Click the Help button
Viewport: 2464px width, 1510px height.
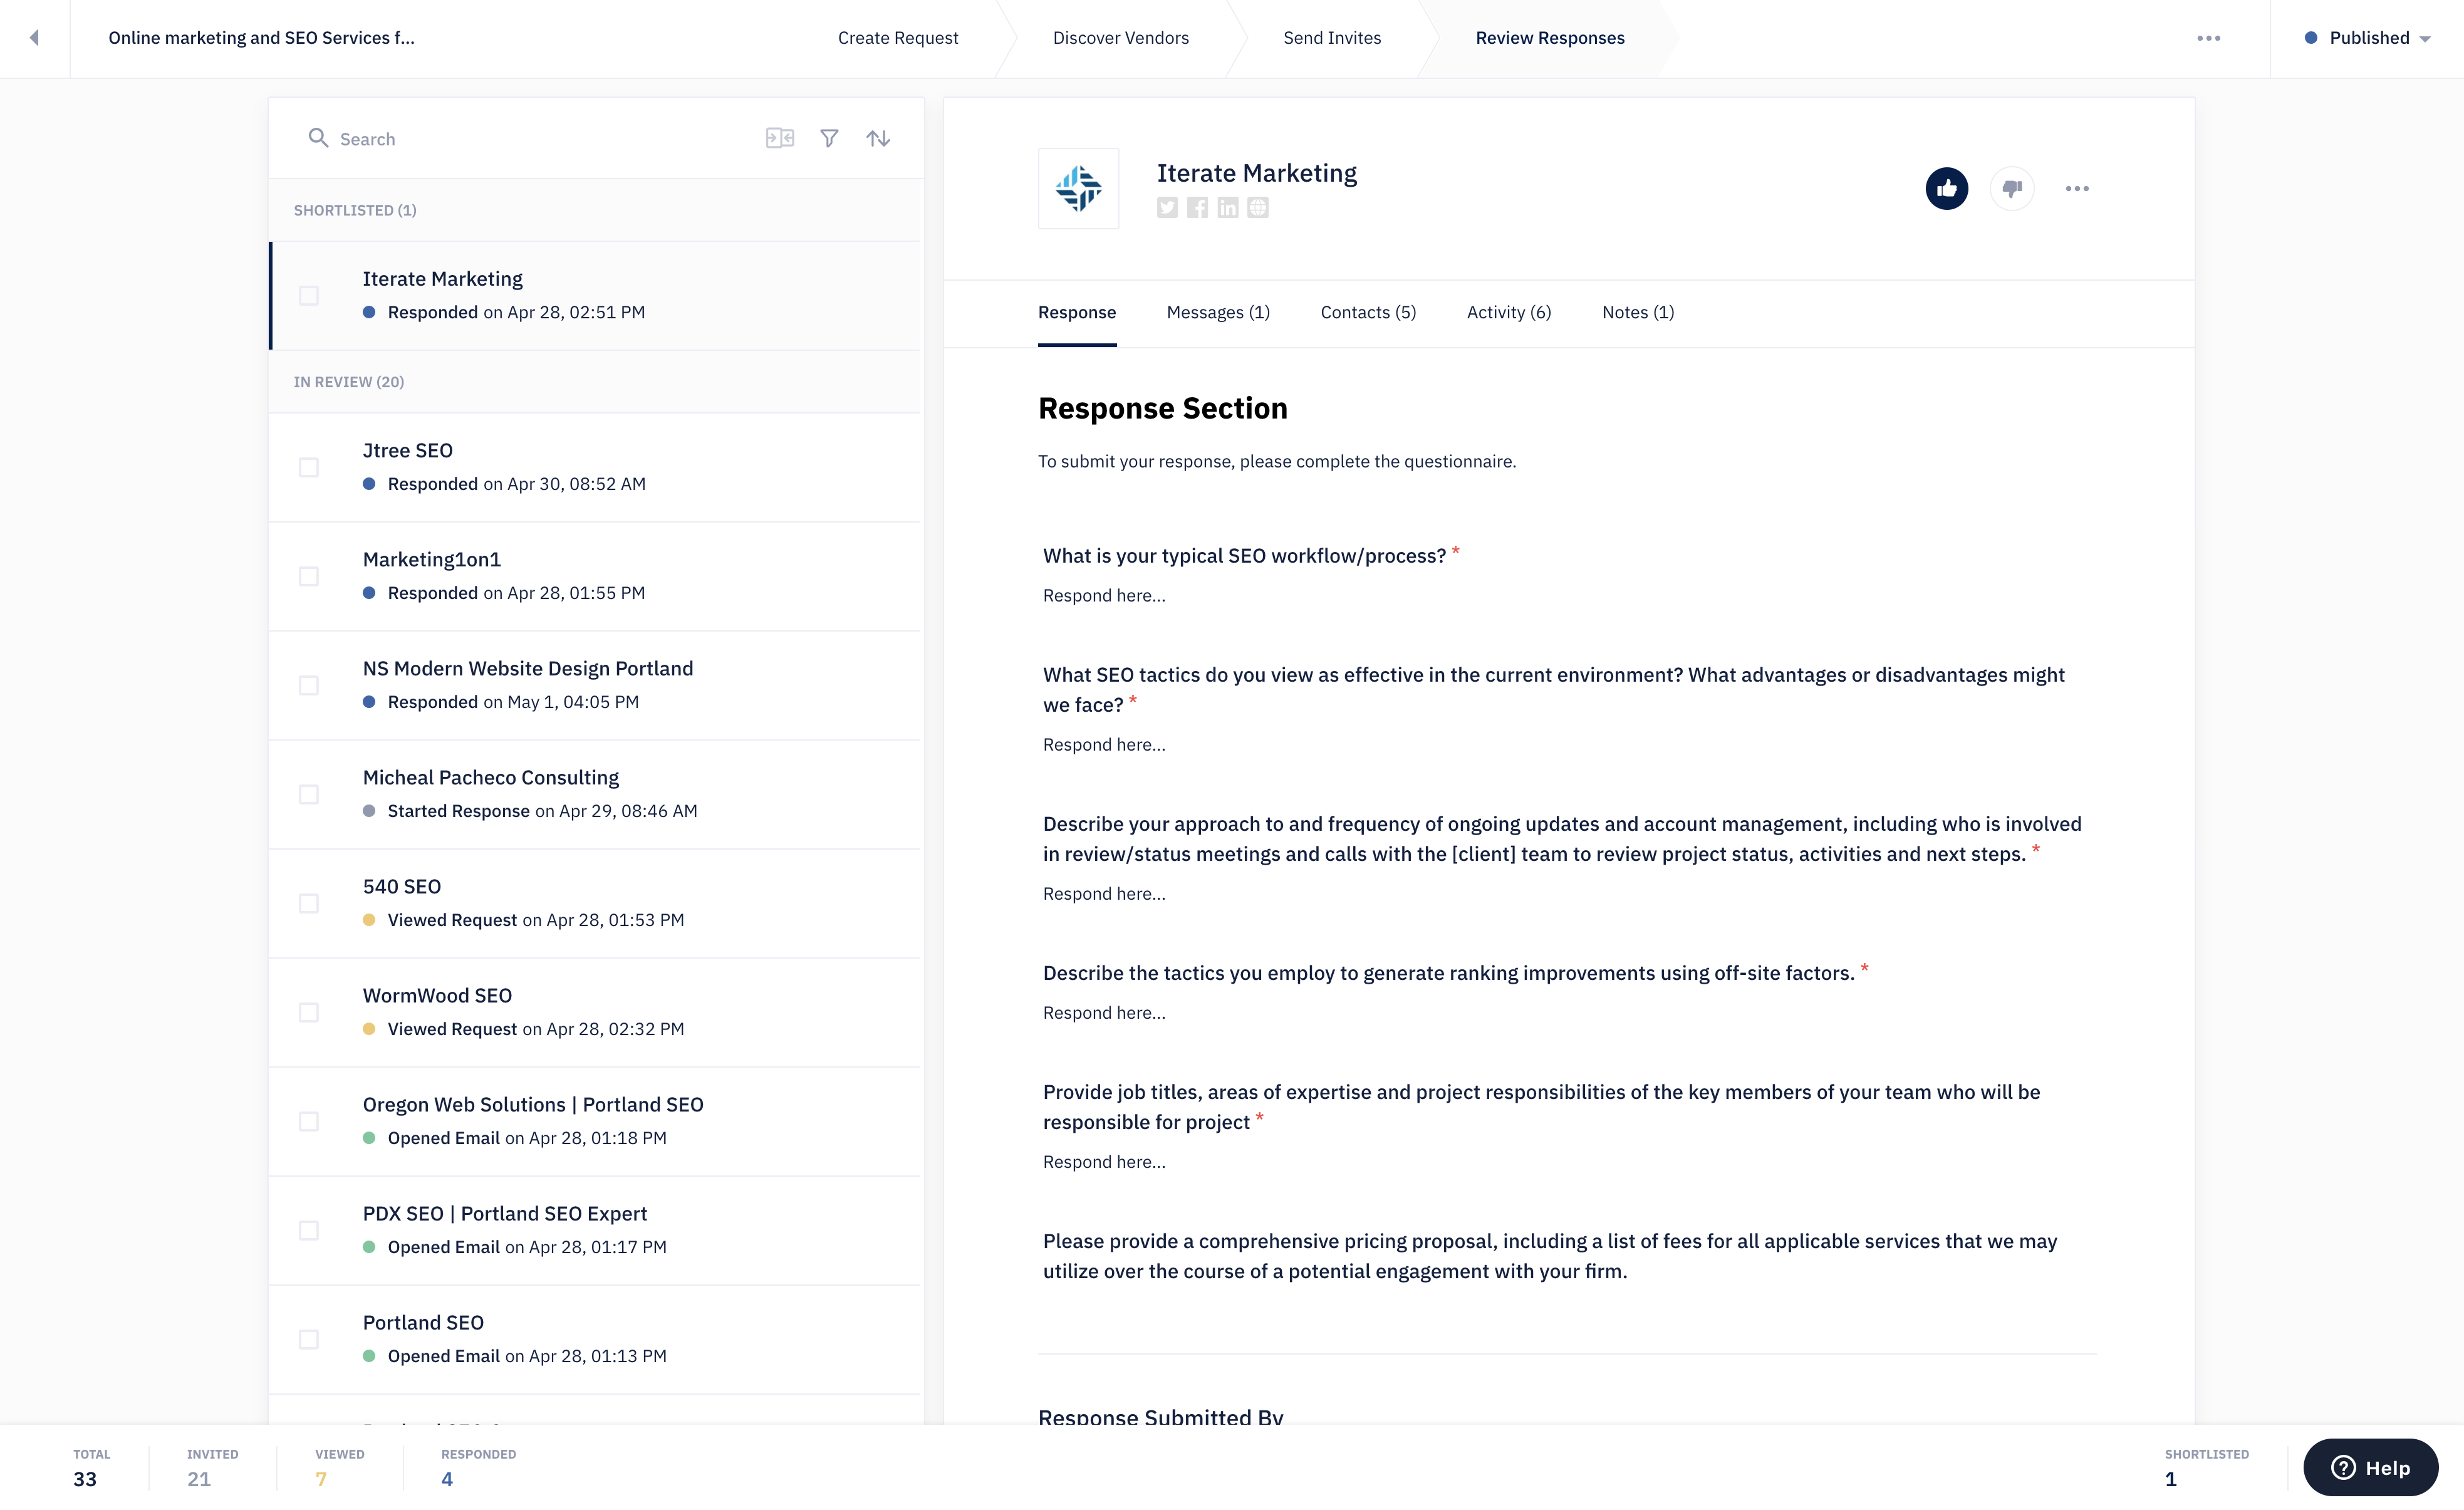2370,1467
